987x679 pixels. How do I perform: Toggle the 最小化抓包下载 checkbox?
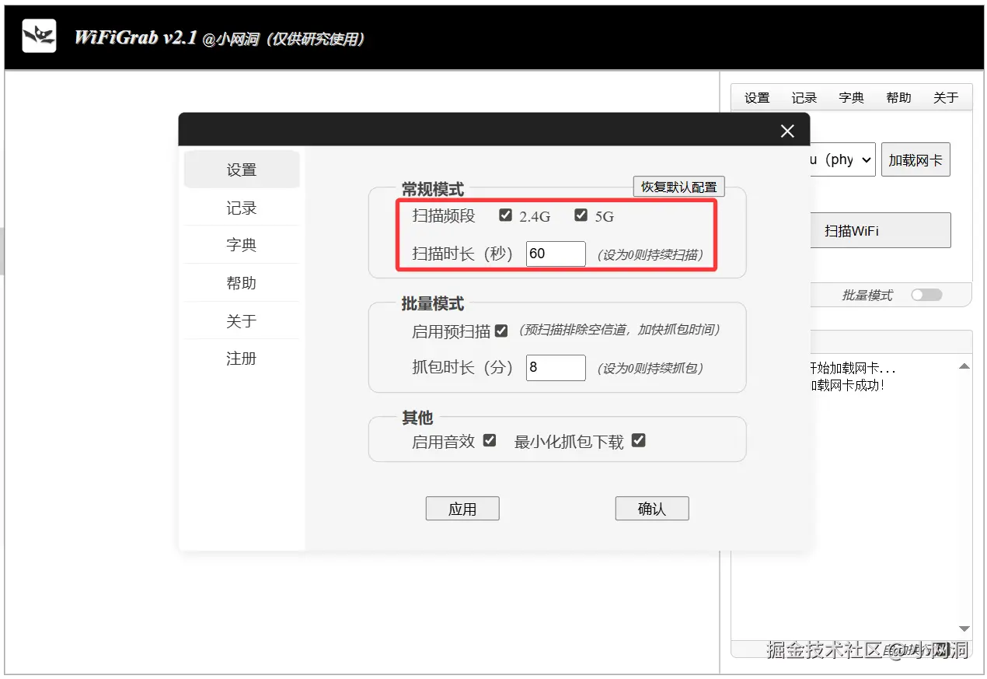point(639,440)
